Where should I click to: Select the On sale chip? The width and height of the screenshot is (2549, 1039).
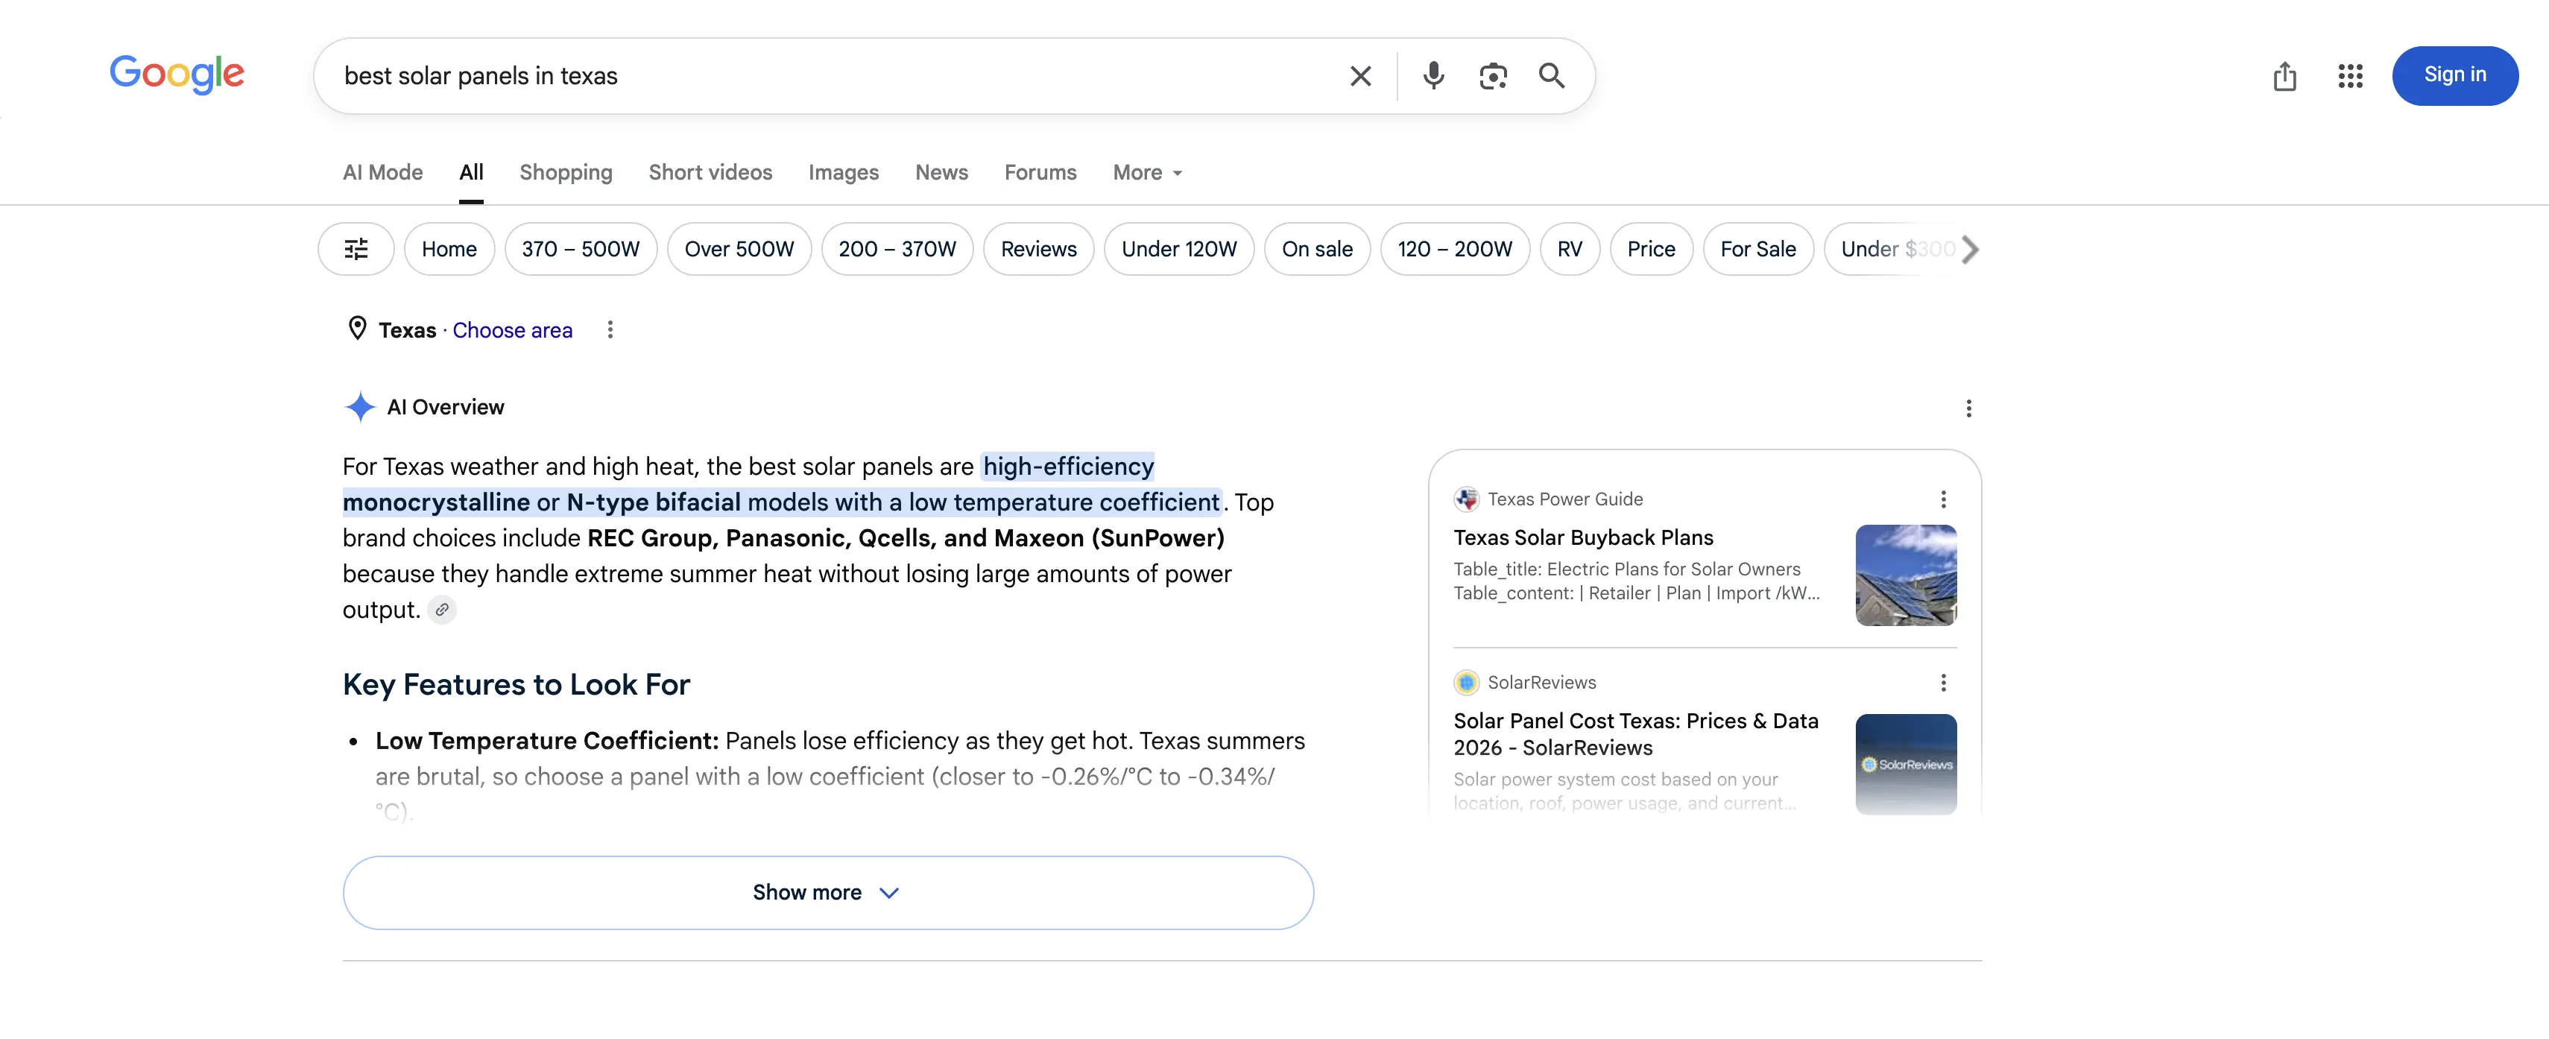pyautogui.click(x=1317, y=250)
